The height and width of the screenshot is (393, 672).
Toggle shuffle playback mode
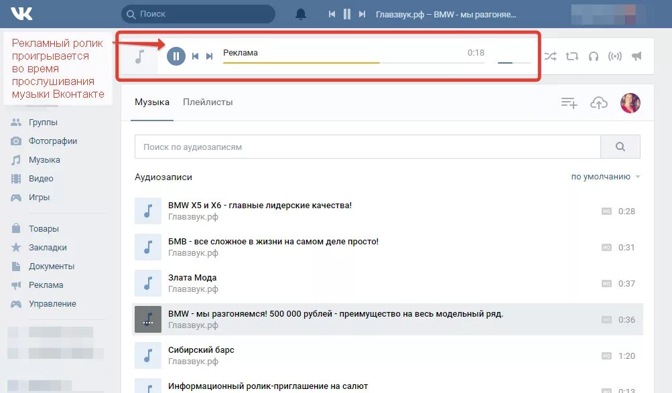tap(550, 56)
